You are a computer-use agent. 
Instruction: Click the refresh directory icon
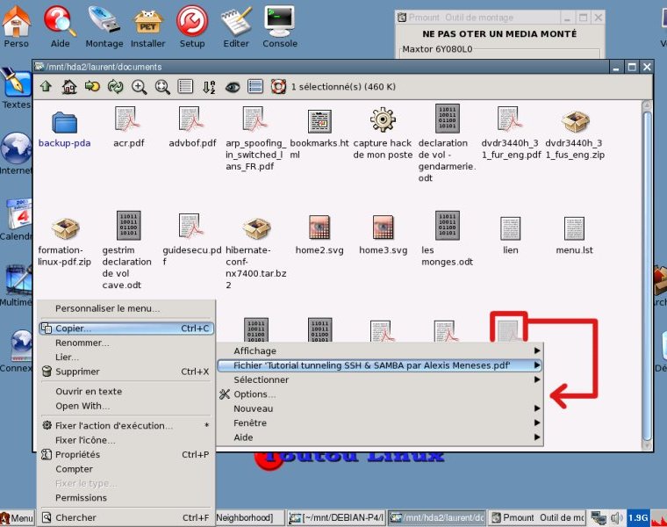coord(115,86)
